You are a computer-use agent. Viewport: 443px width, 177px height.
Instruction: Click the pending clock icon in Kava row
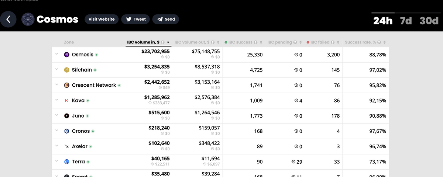(x=296, y=101)
